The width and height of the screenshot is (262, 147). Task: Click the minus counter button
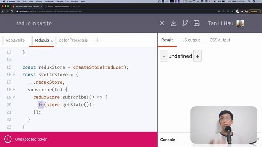pos(164,56)
